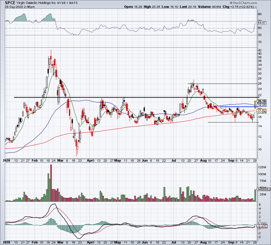This screenshot has height=245, width=271.
Task: Click the Chg +3.75 (+22.82%) value
Action: click(x=238, y=7)
